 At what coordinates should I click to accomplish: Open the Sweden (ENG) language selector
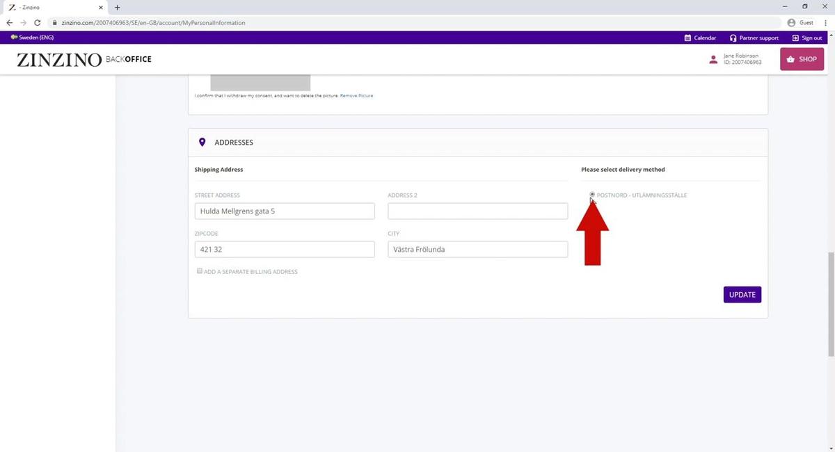(x=32, y=38)
